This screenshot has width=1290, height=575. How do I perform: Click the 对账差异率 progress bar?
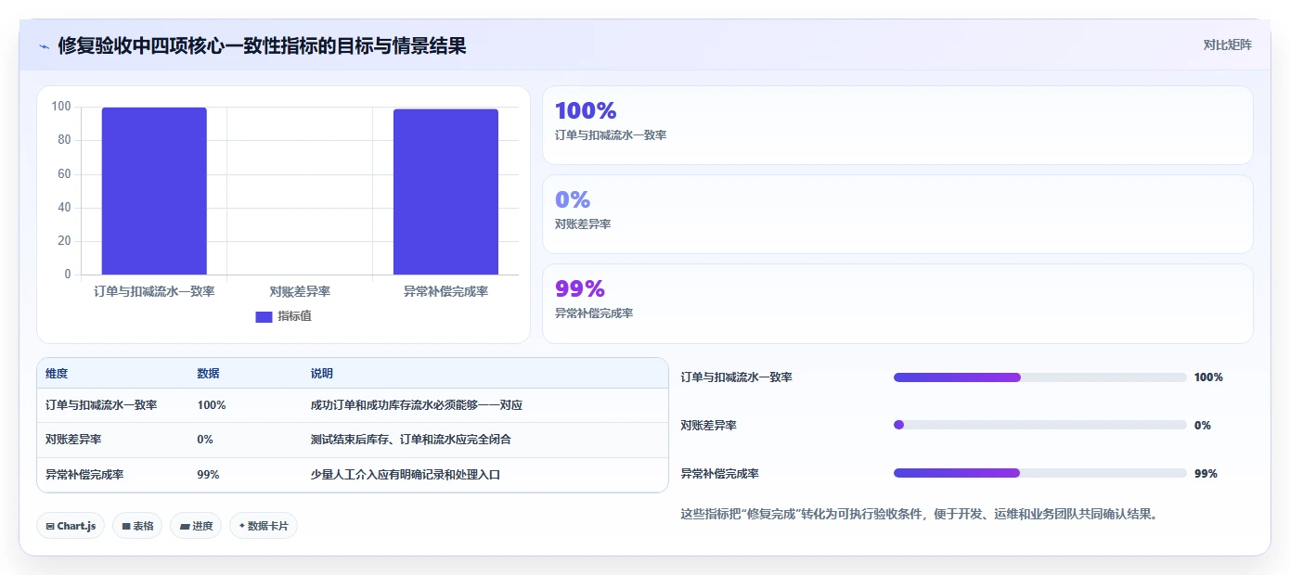coord(1039,426)
